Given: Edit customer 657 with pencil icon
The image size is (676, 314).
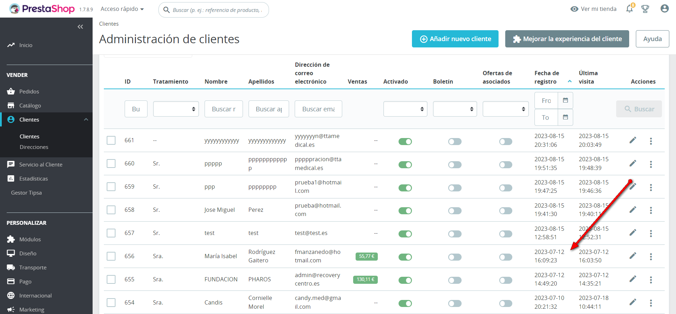Looking at the screenshot, I should coord(633,233).
